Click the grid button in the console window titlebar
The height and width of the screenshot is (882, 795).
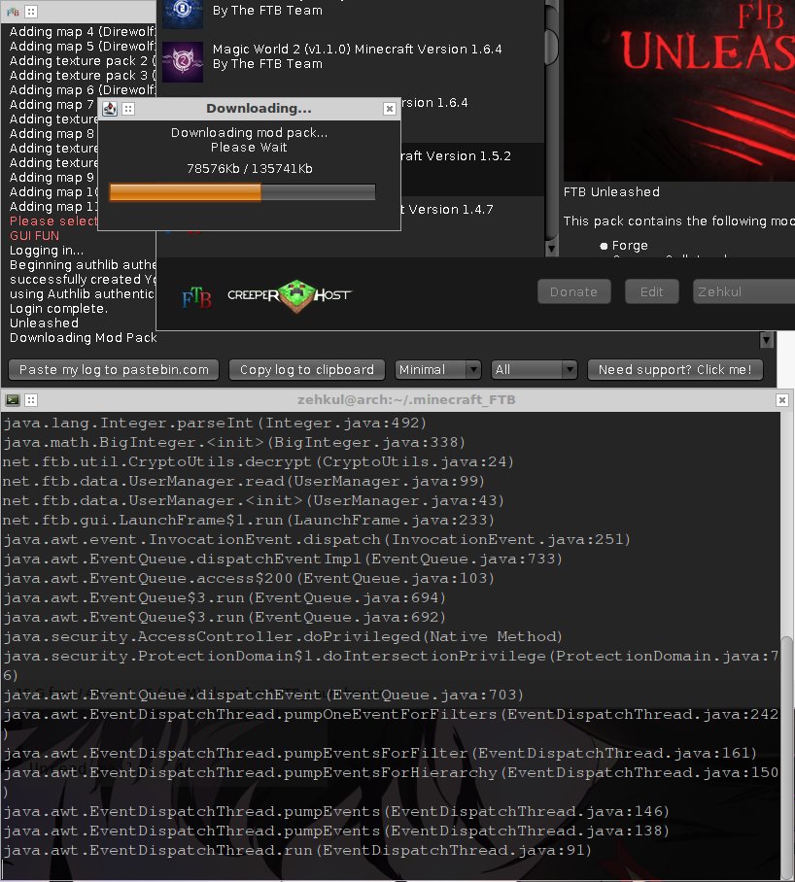coord(31,12)
